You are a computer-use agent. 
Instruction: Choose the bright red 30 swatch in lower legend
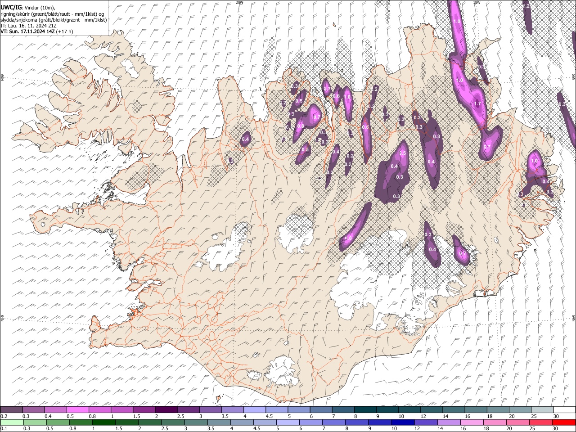tap(563, 422)
